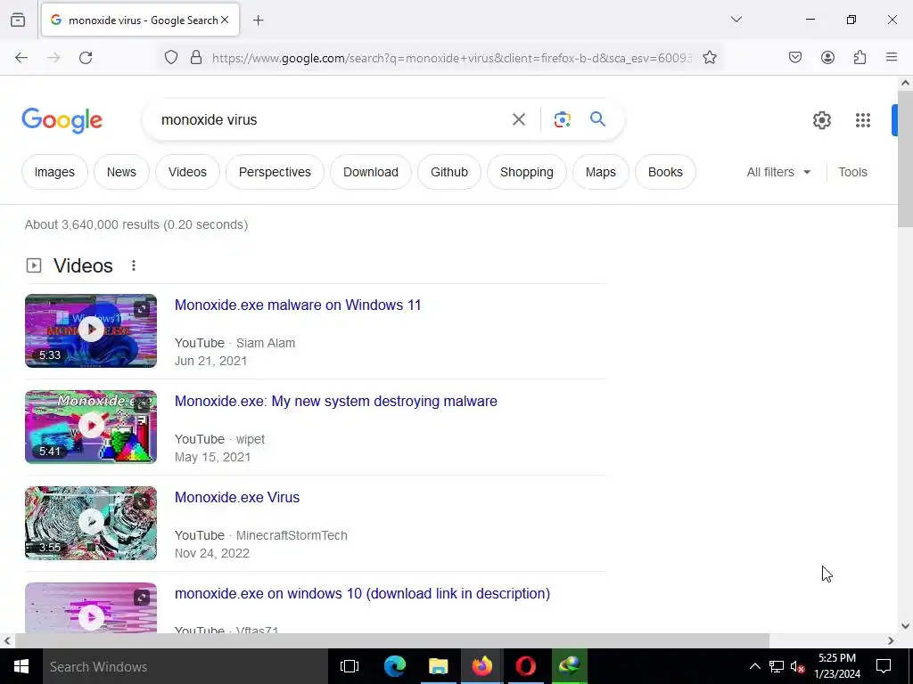Screen dimensions: 913x684
Task: Open Firefox account menu
Action: [x=827, y=58]
